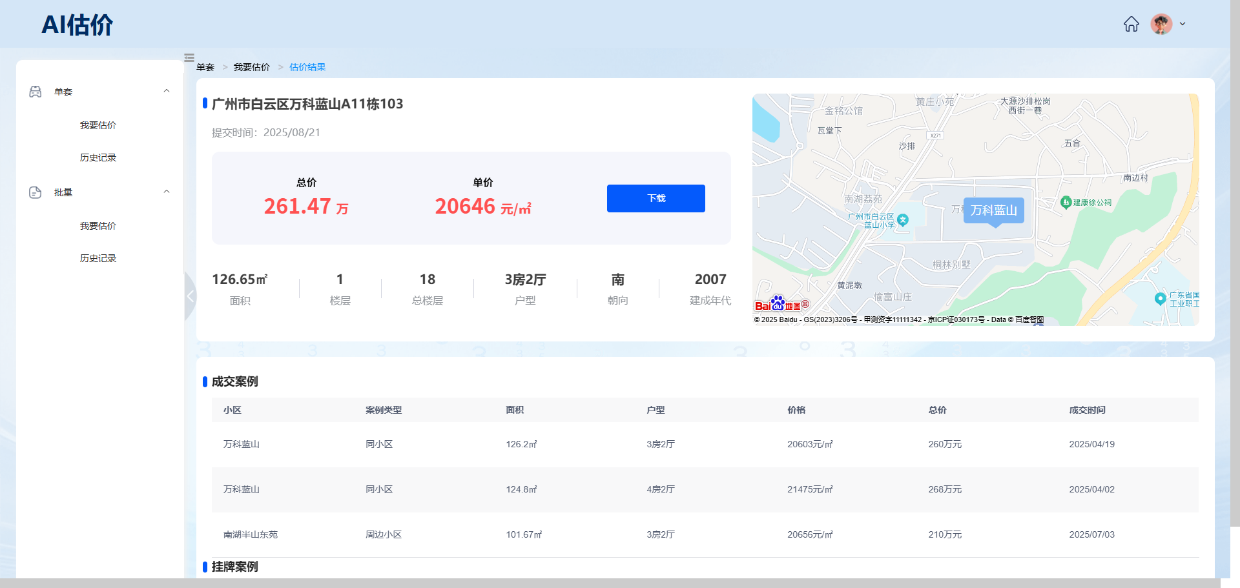This screenshot has width=1240, height=588.
Task: Click the 蓝山小学 school map pin
Action: click(x=903, y=220)
